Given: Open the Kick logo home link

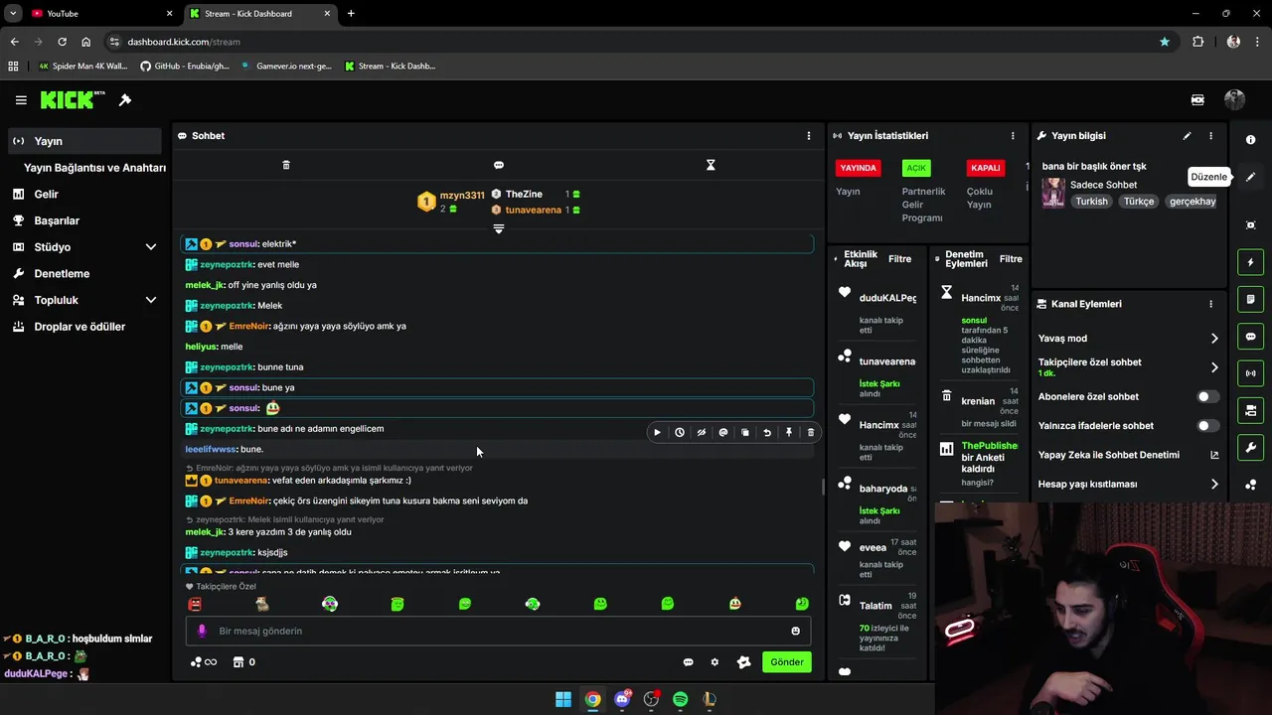Looking at the screenshot, I should click(x=73, y=99).
